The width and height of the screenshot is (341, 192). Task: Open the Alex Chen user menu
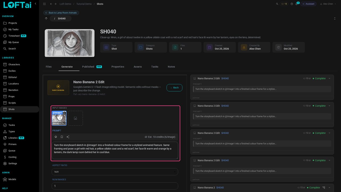pos(327,4)
